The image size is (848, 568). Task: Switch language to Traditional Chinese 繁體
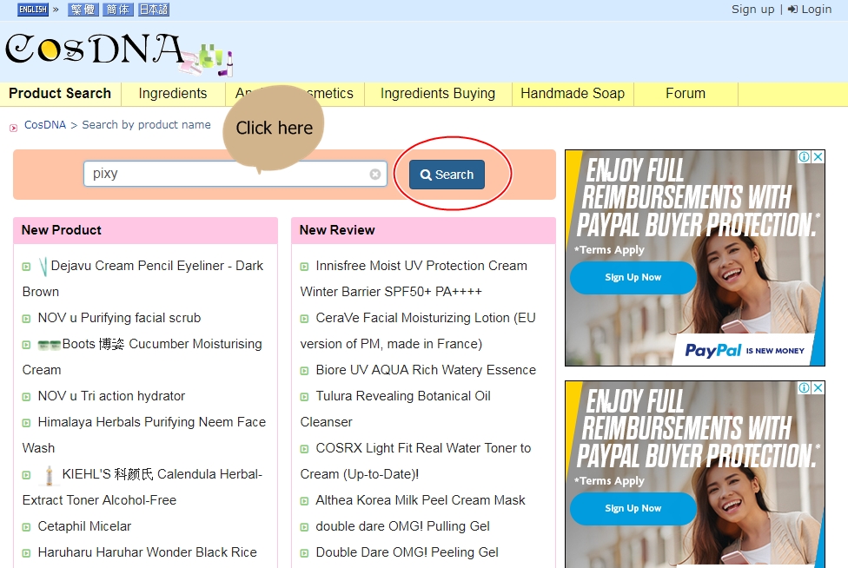[x=83, y=10]
